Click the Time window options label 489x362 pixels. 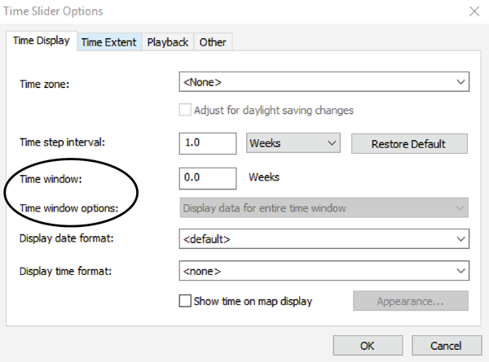pos(68,208)
